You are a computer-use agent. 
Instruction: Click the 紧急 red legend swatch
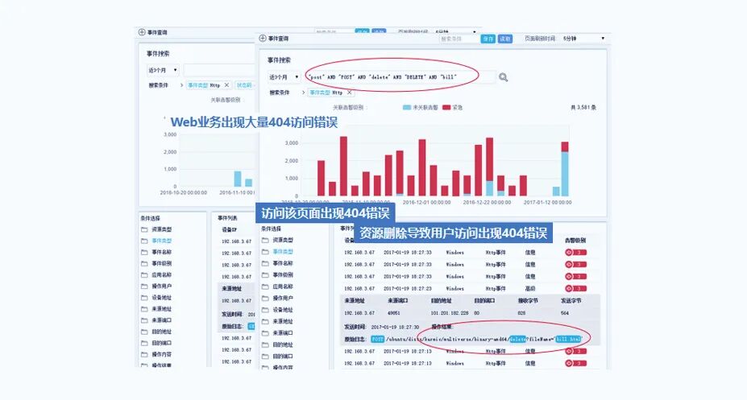point(446,108)
